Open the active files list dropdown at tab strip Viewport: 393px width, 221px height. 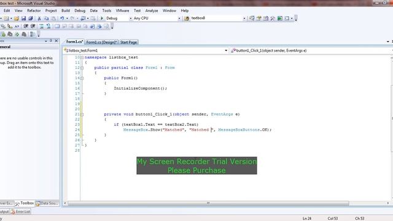387,42
